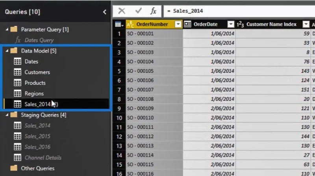Click the 123 type icon of Customer Name Index

pos(240,24)
